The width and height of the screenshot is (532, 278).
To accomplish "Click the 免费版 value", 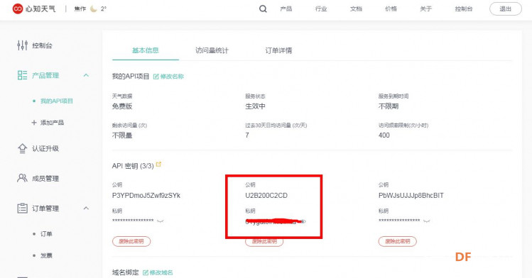I will [x=122, y=106].
